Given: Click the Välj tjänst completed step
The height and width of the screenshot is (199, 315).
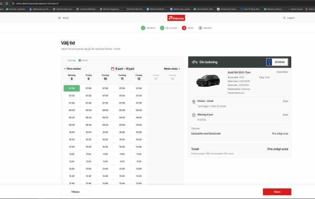Looking at the screenshot, I should point(148,28).
